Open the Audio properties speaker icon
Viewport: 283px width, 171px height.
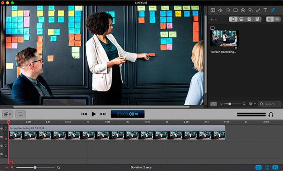pos(220,11)
